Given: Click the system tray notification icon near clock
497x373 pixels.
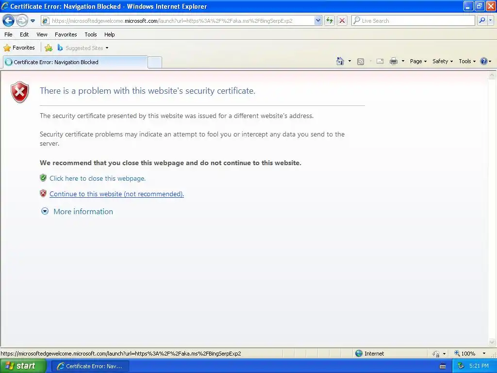Looking at the screenshot, I should coord(461,366).
